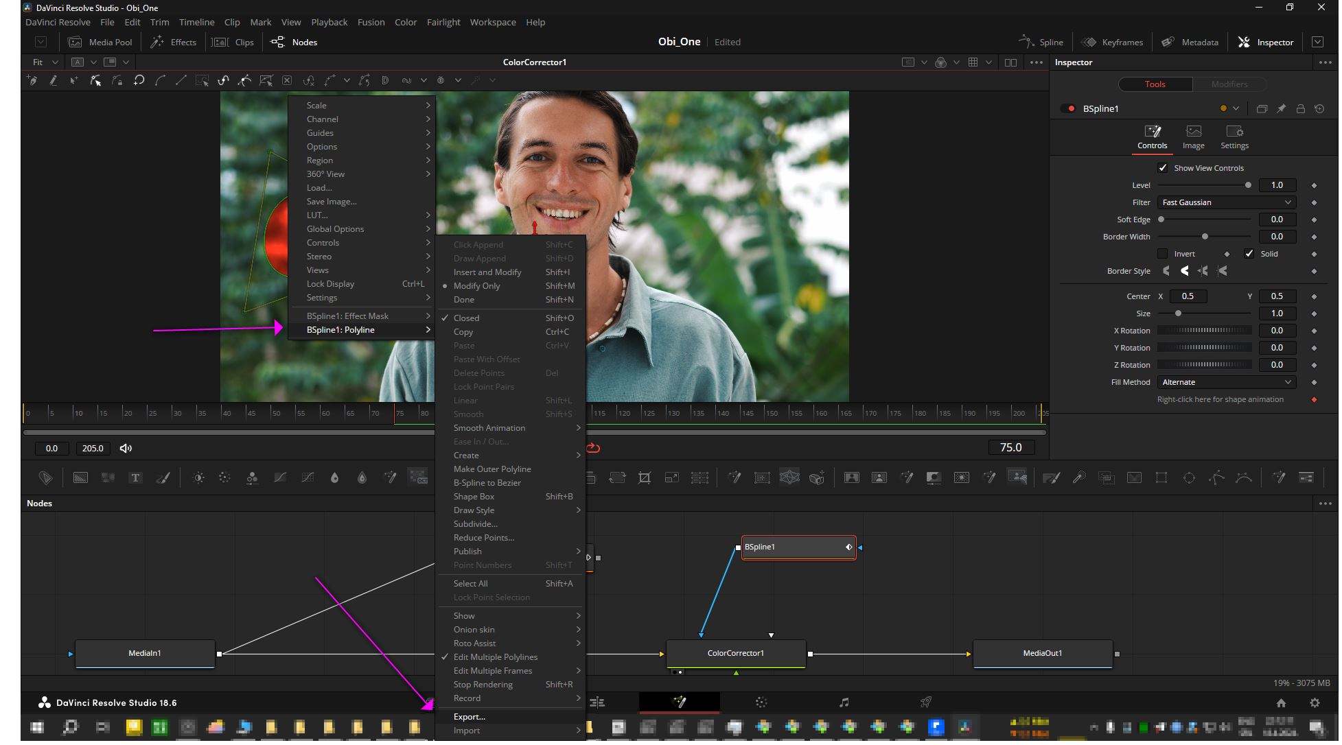Viewport: 1342px width, 745px height.
Task: Toggle the Soft Edge keyframe diamond
Action: coord(1314,220)
